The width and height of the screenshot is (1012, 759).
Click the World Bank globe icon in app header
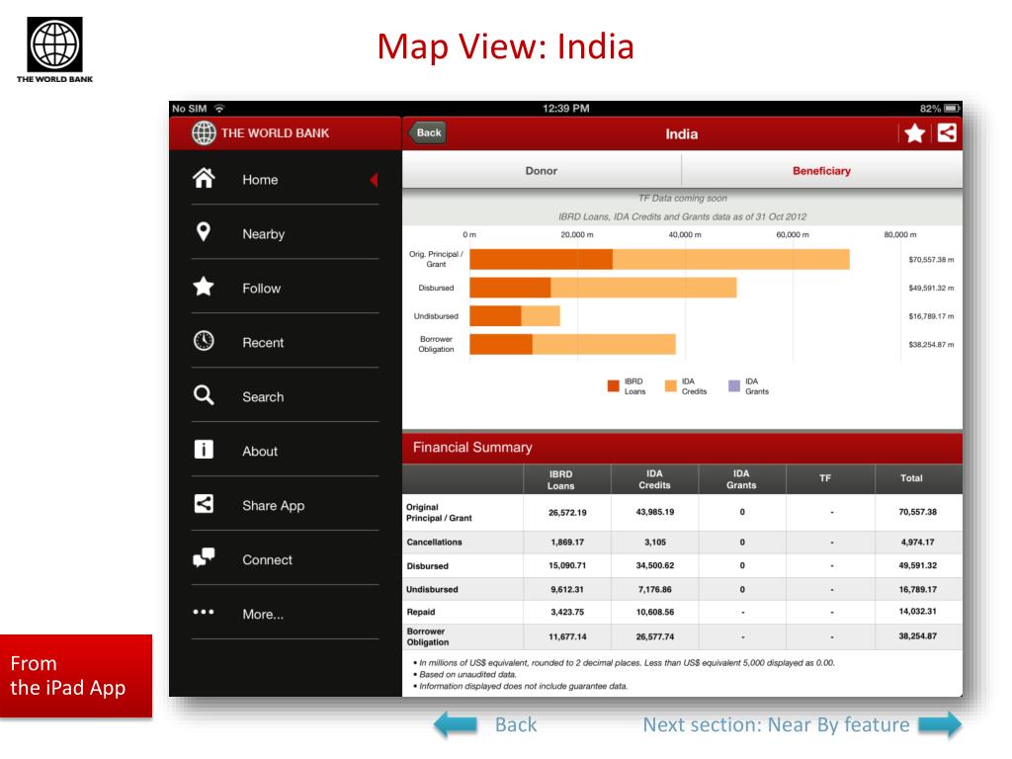[x=204, y=133]
